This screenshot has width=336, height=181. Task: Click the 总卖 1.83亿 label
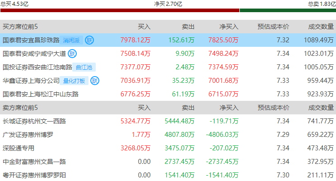tap(322, 4)
